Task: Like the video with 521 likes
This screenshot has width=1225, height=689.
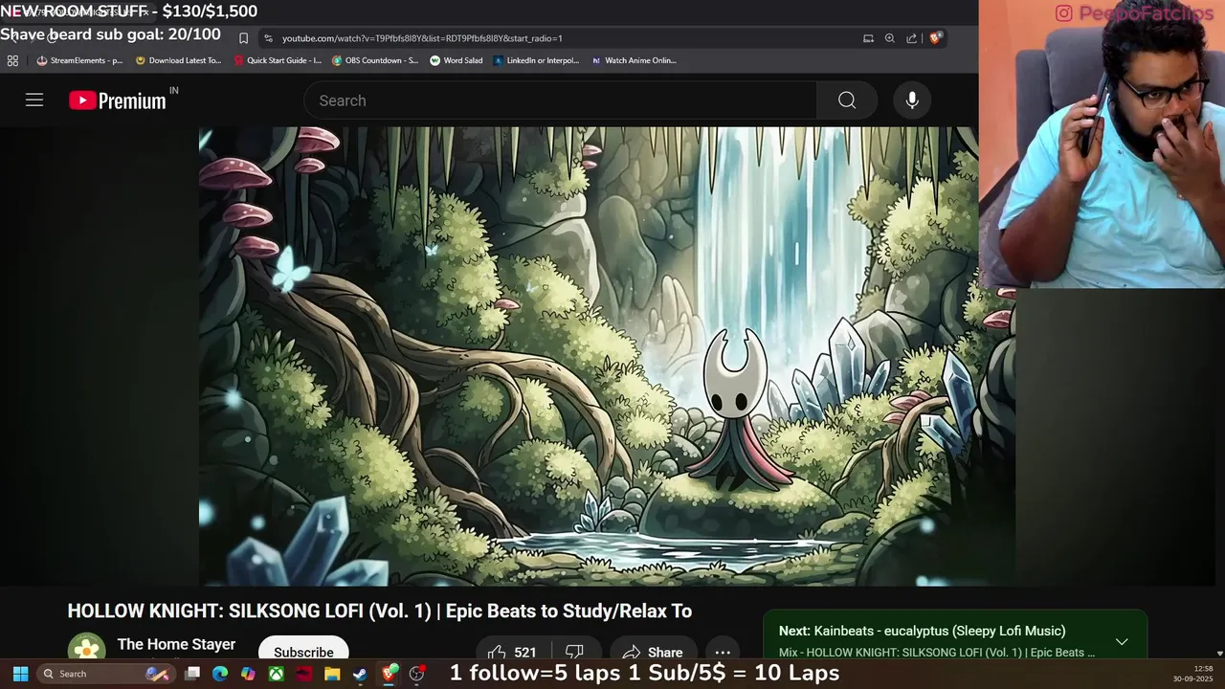Action: (x=512, y=653)
